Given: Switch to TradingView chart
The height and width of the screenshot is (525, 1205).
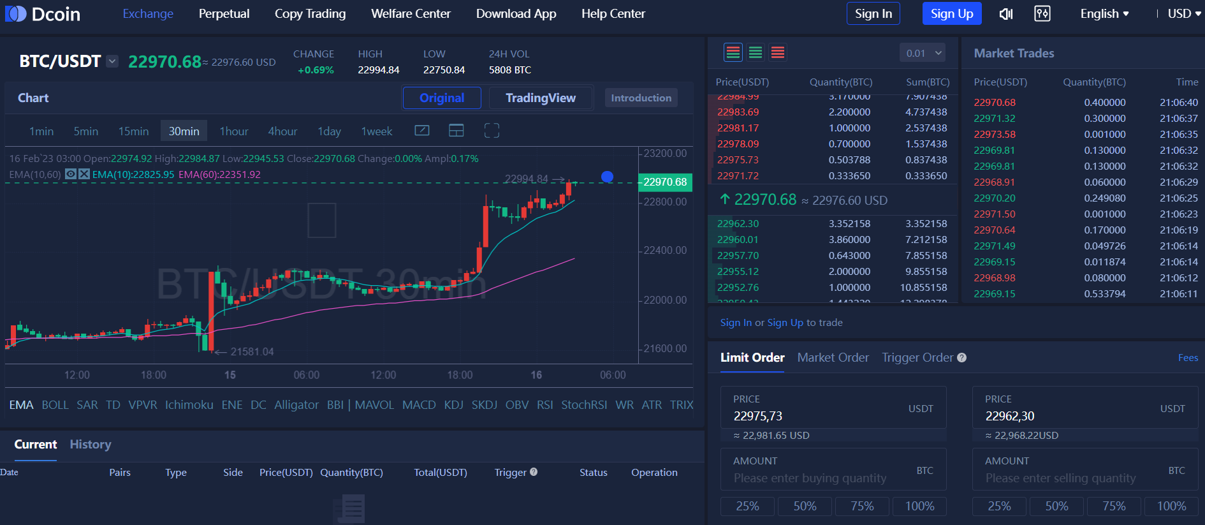Looking at the screenshot, I should pyautogui.click(x=541, y=98).
